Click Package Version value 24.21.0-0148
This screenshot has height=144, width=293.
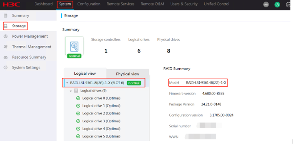pyautogui.click(x=211, y=104)
